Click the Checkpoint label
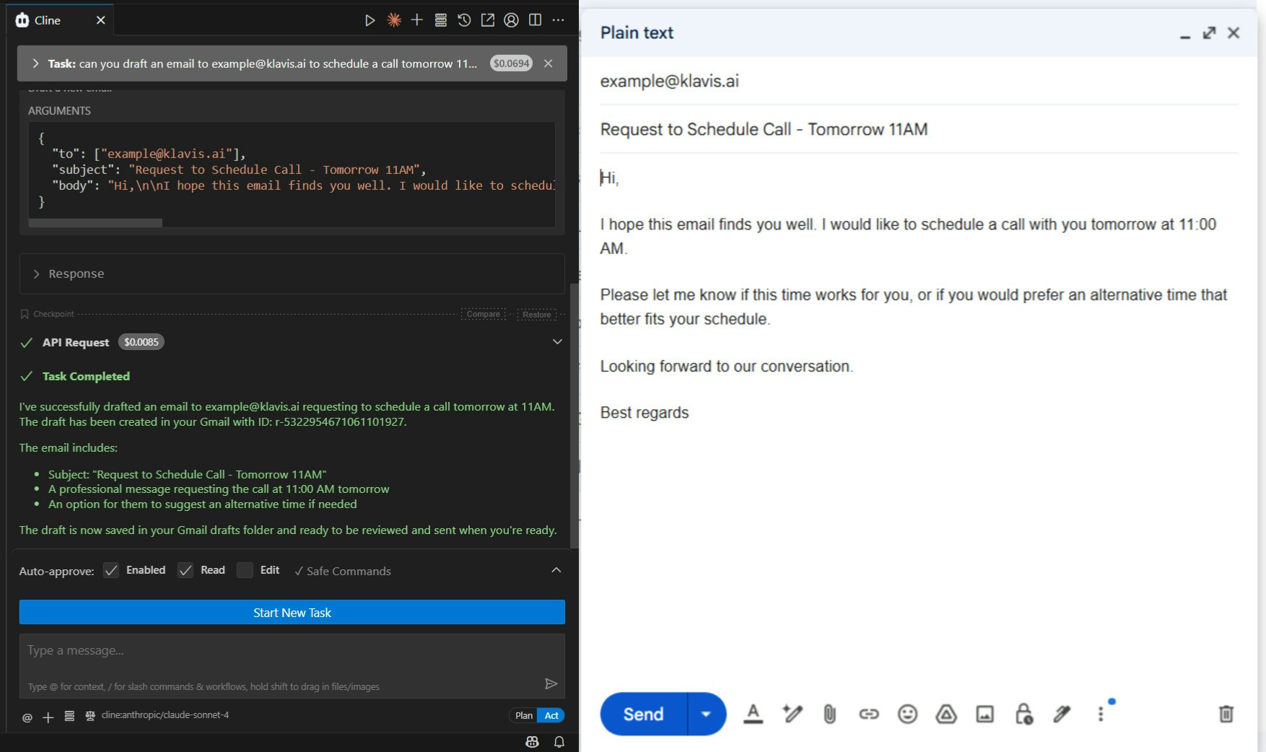 point(53,314)
